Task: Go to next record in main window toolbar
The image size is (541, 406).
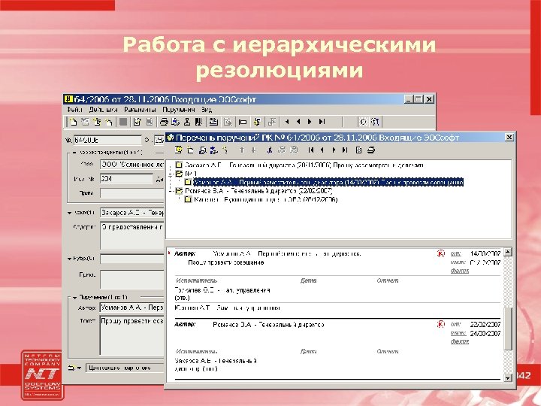Action: tap(310, 122)
